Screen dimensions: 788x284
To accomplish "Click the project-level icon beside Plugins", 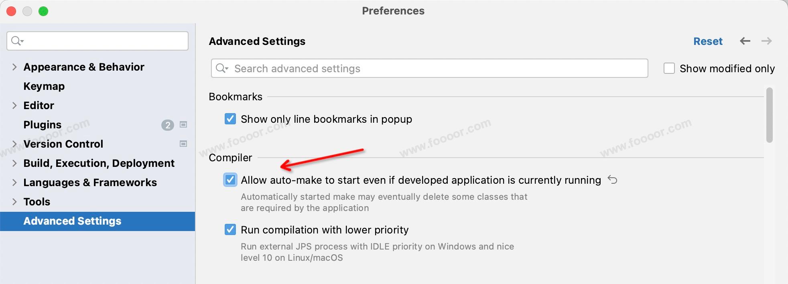I will pyautogui.click(x=183, y=125).
